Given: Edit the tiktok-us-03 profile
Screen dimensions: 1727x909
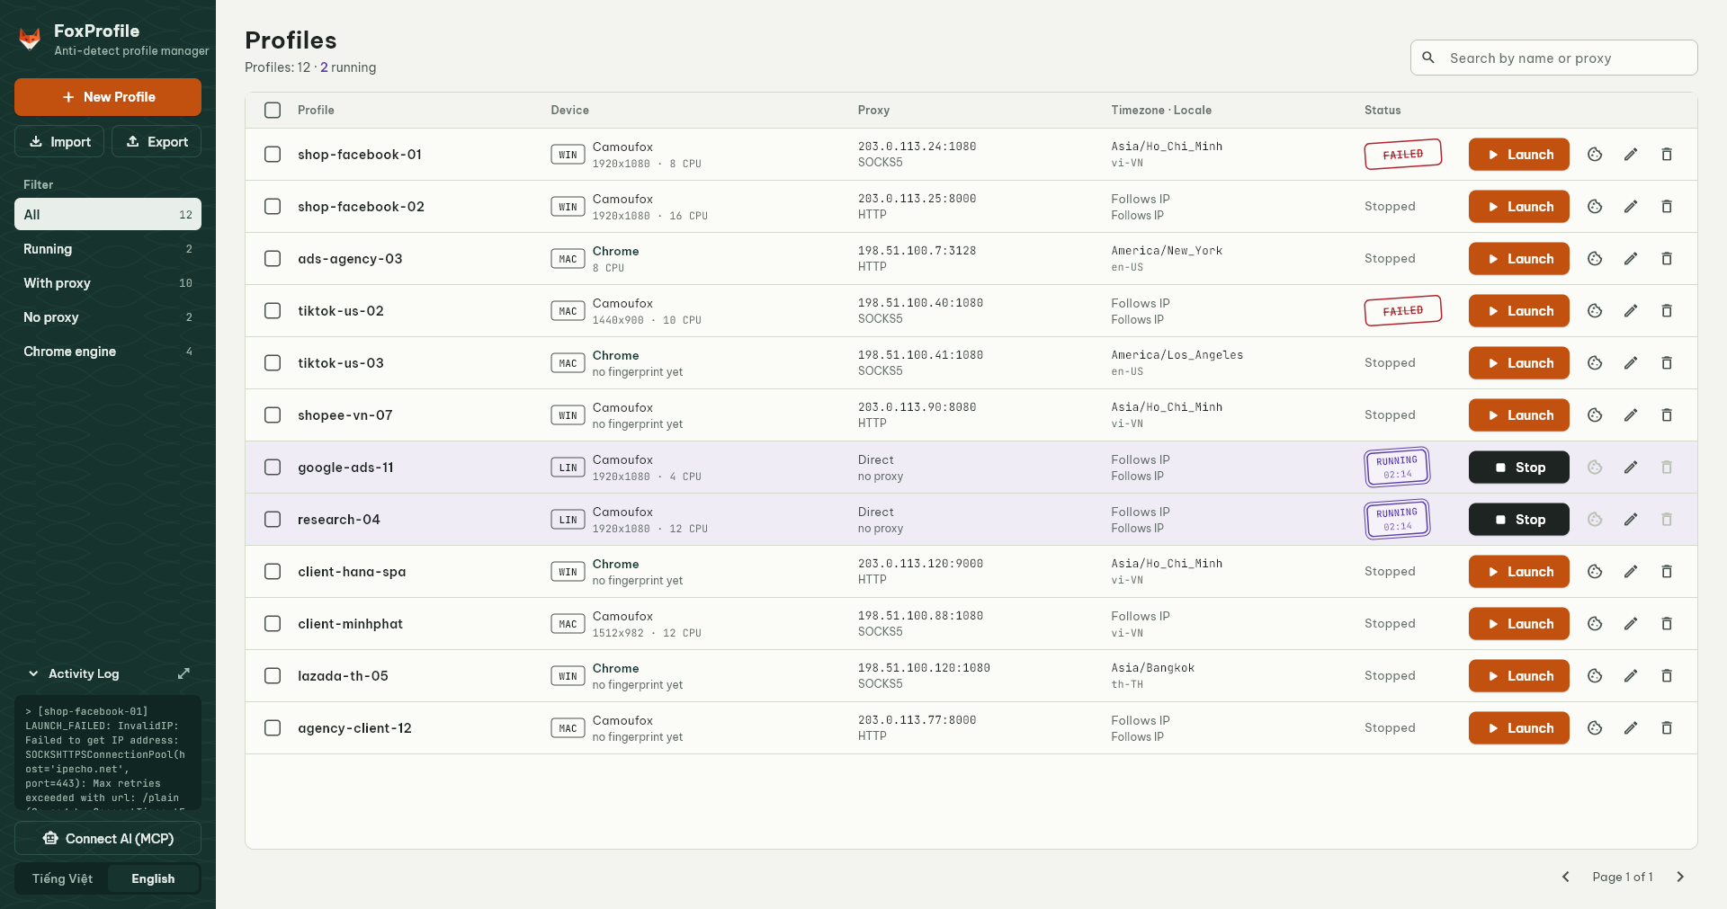Looking at the screenshot, I should tap(1631, 363).
